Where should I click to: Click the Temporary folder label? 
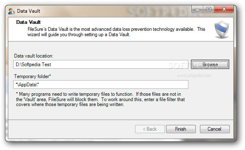33,76
